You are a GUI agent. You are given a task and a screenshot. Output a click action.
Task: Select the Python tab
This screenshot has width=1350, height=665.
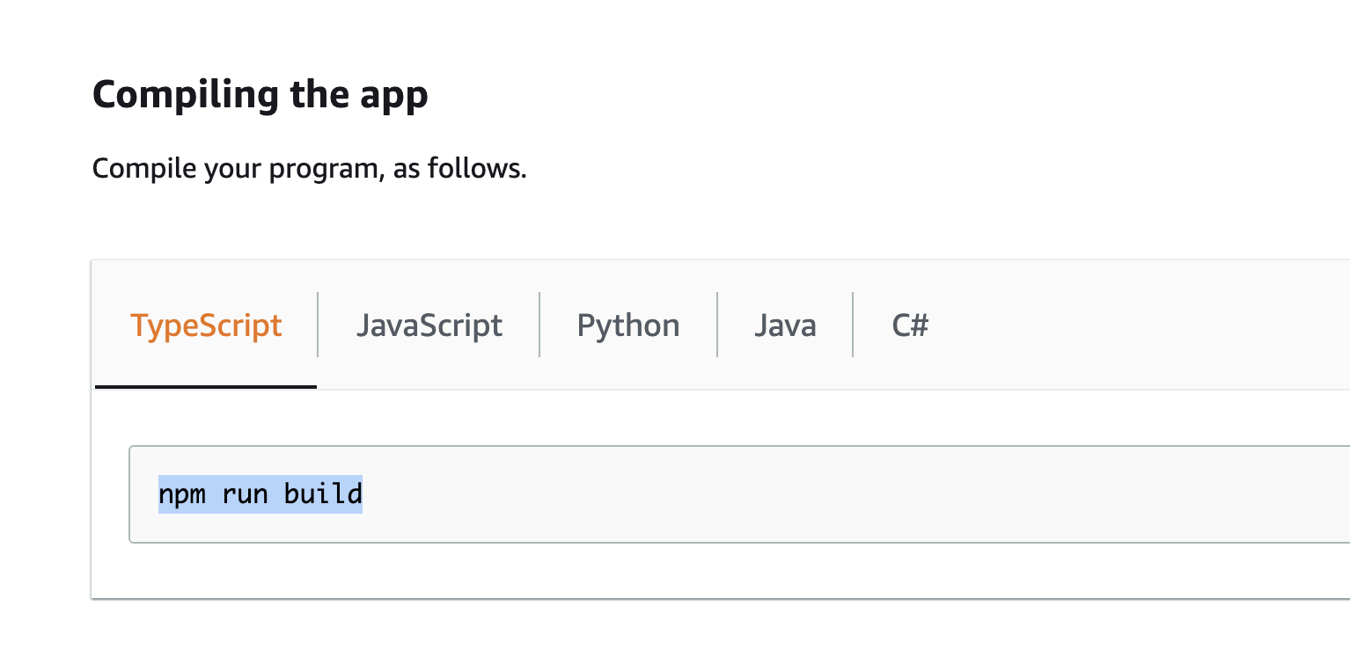tap(628, 325)
